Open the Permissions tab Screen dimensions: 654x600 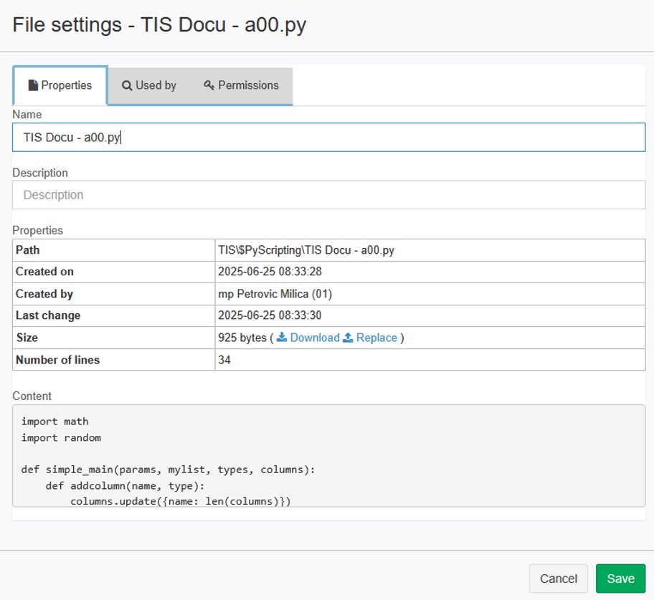pyautogui.click(x=242, y=85)
